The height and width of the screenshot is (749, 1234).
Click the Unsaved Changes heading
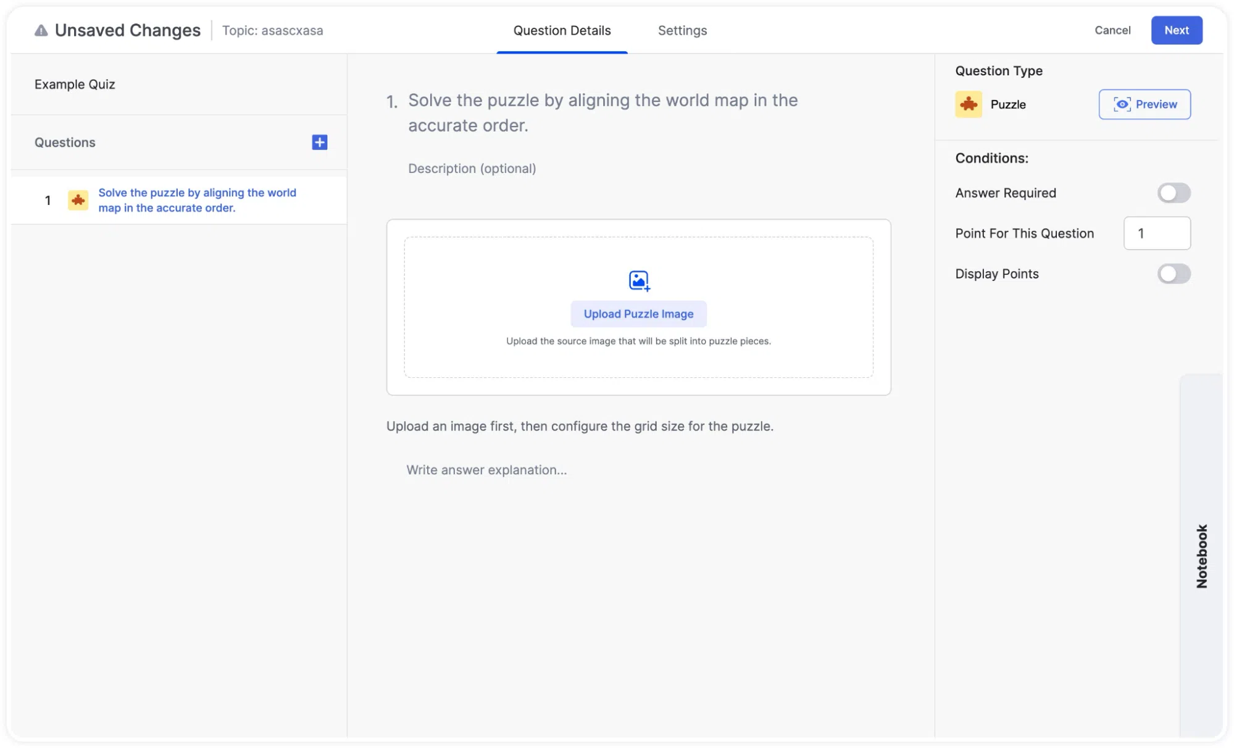[128, 30]
